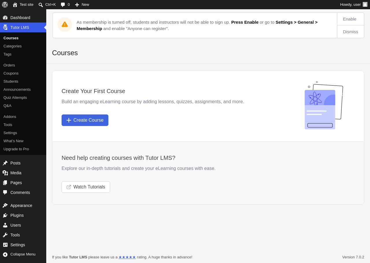Go to Coupons in Tutor LMS
The height and width of the screenshot is (263, 370).
[x=11, y=73]
